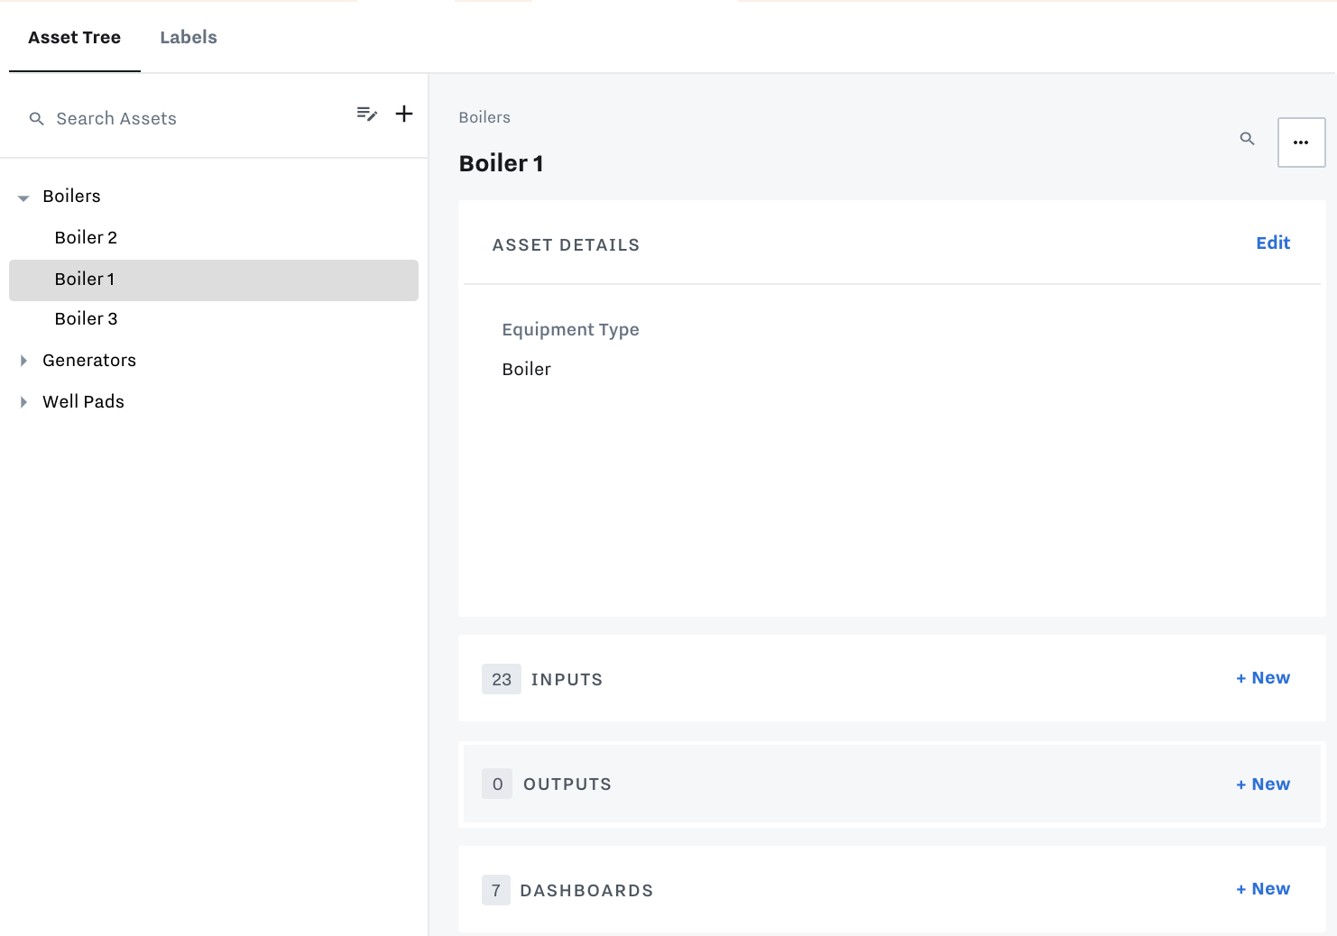Viewport: 1337px width, 936px height.
Task: Edit the Asset Details section
Action: (x=1273, y=243)
